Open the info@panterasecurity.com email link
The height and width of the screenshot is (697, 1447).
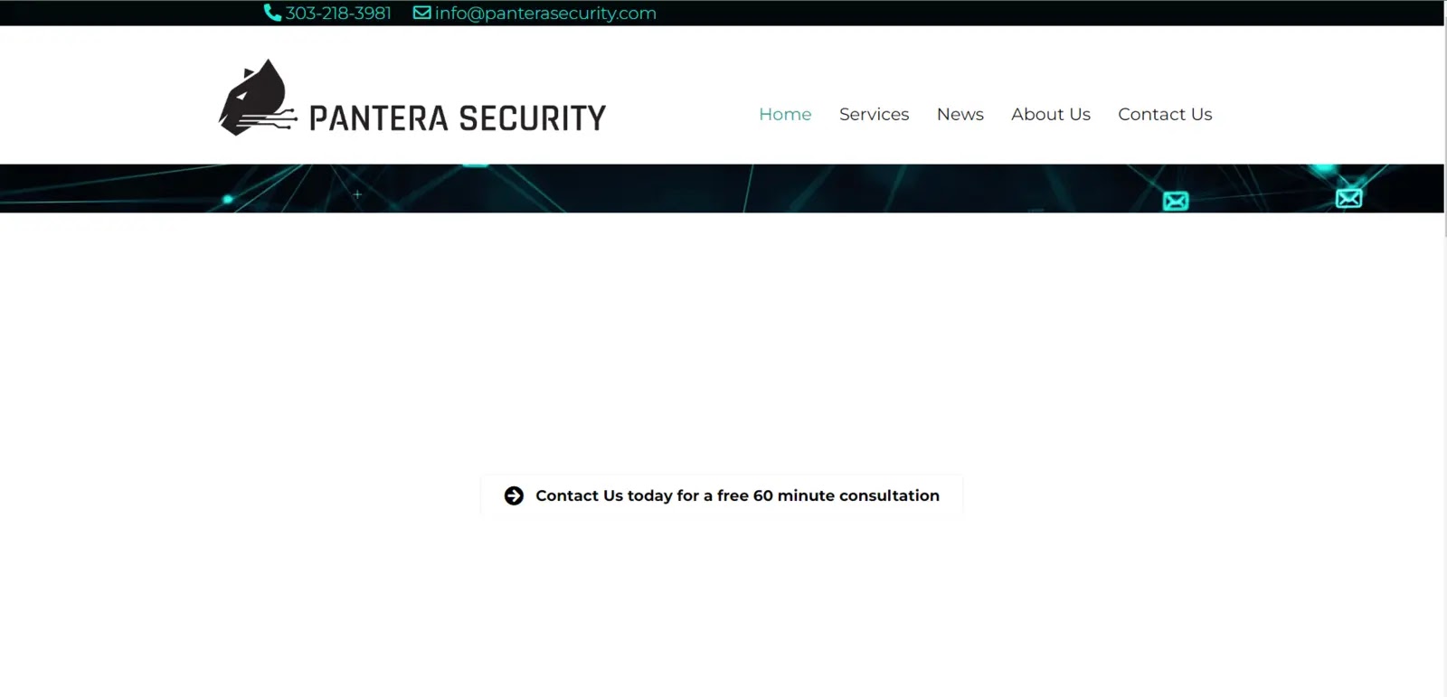click(545, 14)
